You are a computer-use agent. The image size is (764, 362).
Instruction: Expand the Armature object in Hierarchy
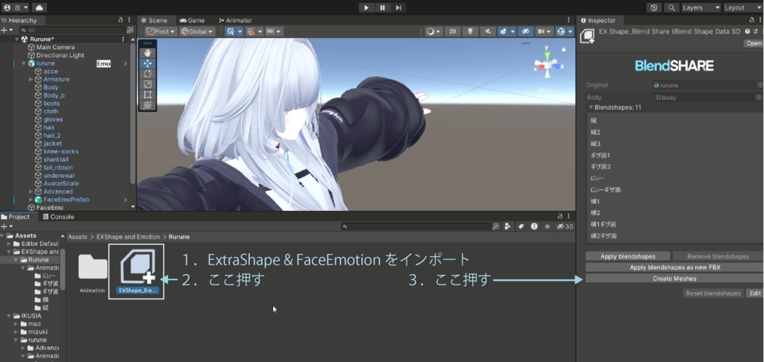tap(31, 79)
